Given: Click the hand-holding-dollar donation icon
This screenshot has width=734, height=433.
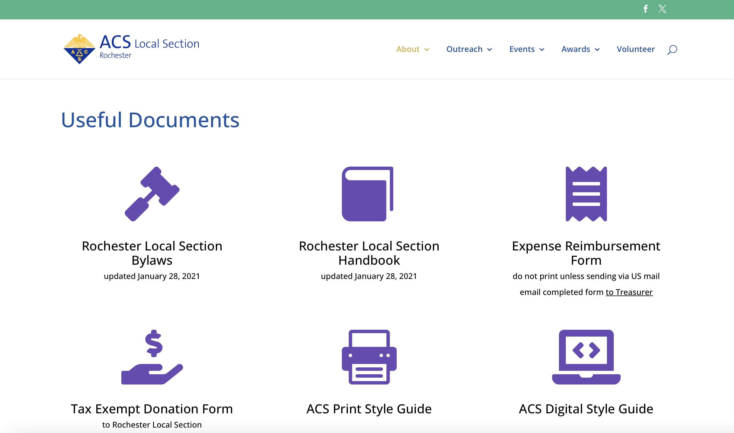Looking at the screenshot, I should tap(152, 357).
